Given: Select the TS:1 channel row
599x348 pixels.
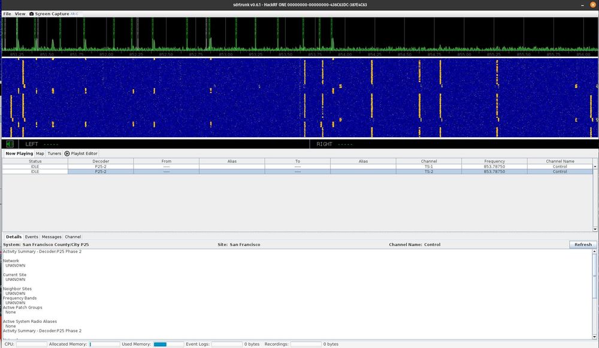Looking at the screenshot, I should point(428,167).
